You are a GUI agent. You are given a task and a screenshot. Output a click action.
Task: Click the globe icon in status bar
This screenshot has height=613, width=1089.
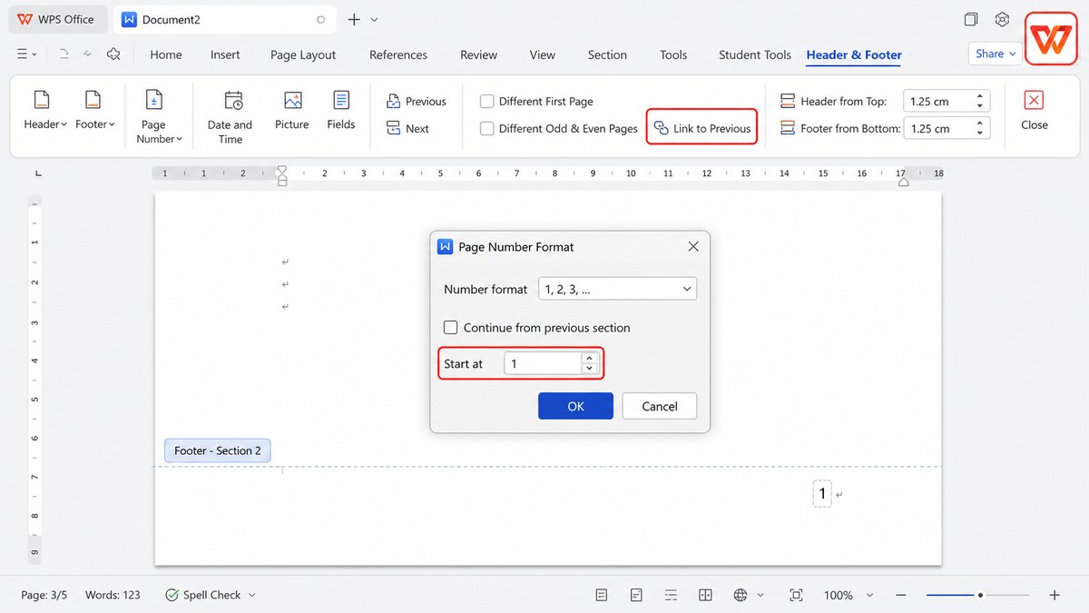click(741, 595)
